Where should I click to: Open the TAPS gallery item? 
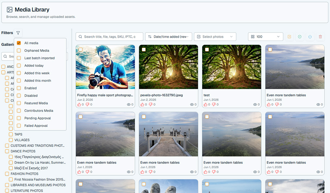pyautogui.click(x=18, y=134)
